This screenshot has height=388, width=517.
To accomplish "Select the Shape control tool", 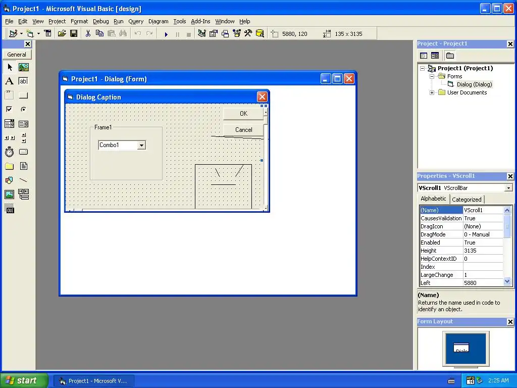I will [x=10, y=180].
